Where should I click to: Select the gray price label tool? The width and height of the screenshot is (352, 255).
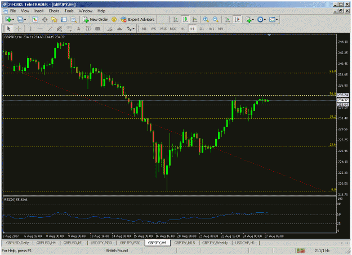tap(97, 29)
